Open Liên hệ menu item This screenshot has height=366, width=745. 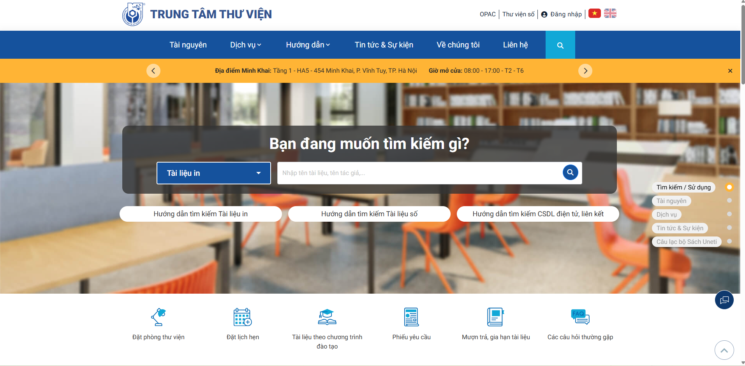pos(515,45)
